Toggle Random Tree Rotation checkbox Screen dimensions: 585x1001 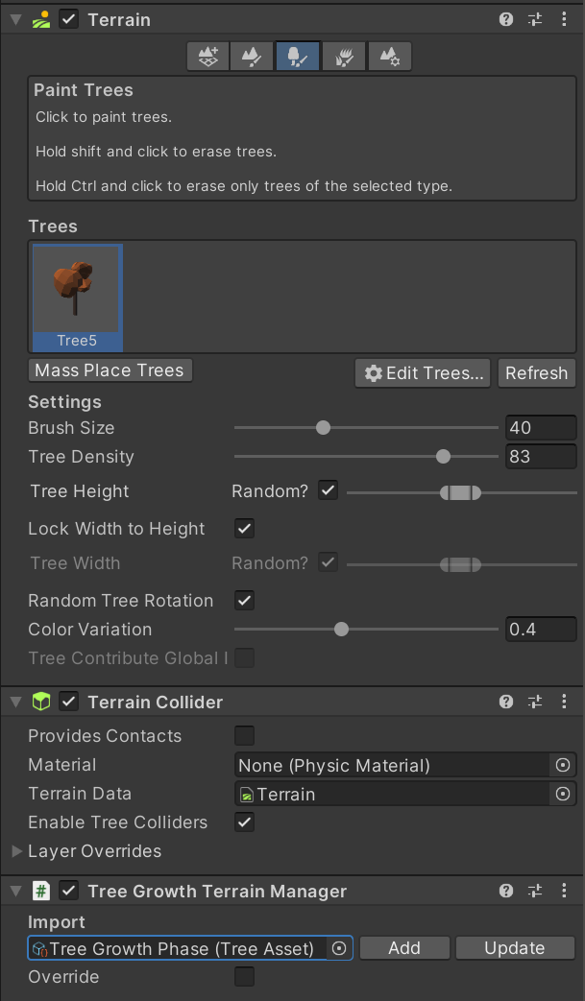pos(245,601)
